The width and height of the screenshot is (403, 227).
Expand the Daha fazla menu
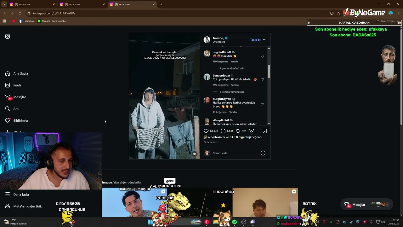(17, 195)
